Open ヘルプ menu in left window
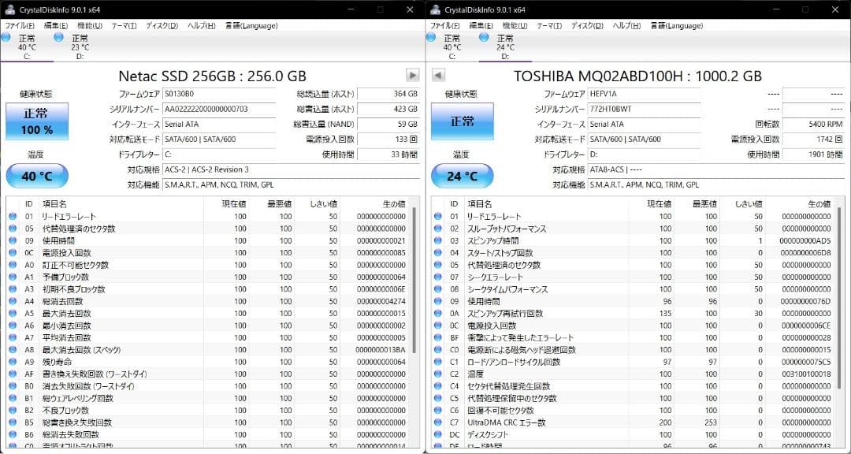 click(x=202, y=25)
